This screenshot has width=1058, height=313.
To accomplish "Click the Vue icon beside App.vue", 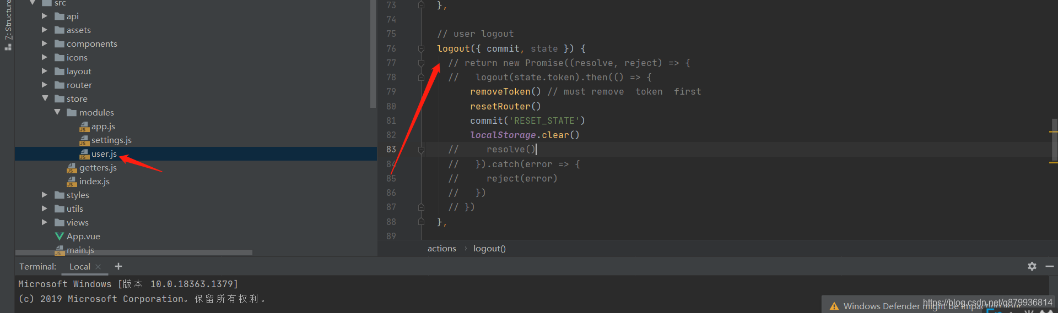I will coord(60,236).
